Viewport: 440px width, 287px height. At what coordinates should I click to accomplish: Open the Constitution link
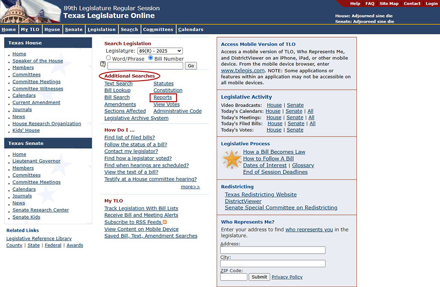pyautogui.click(x=168, y=90)
